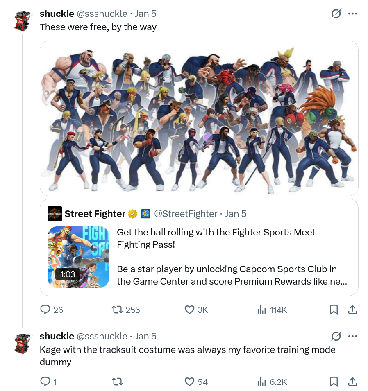Open the tracksuit costumes group image
Screen dimensions: 368x391
(199, 118)
